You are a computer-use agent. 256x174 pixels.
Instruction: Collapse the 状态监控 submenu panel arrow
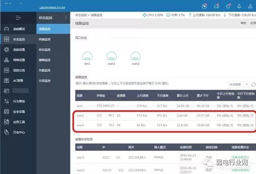[x=66, y=18]
